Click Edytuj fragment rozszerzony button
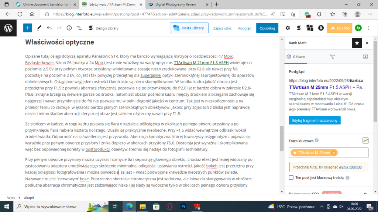This screenshot has height=212, width=378. point(315,120)
